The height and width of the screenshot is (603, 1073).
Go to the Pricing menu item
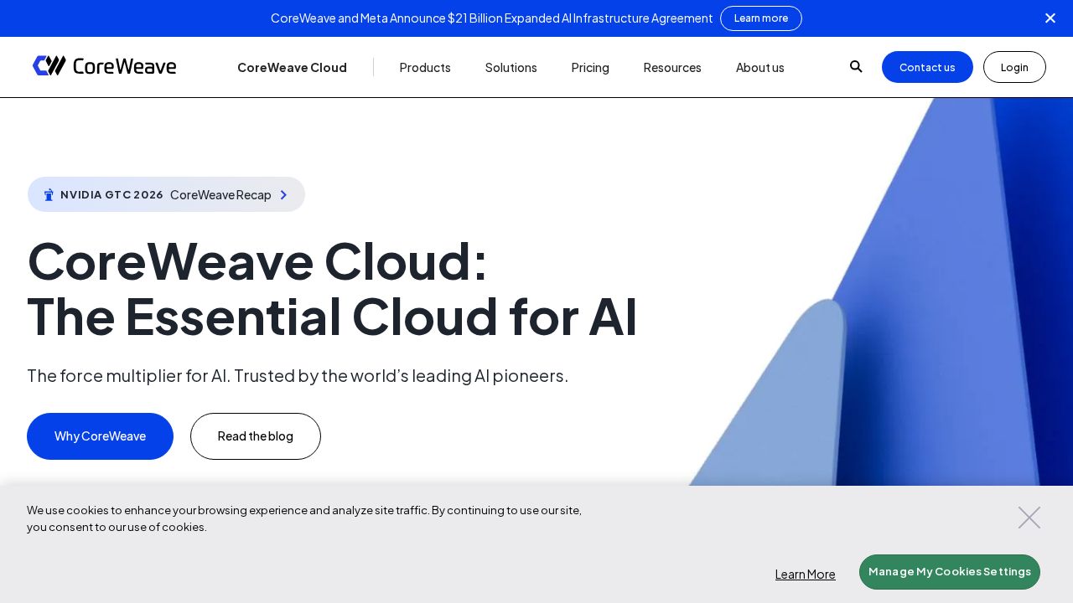click(x=590, y=68)
